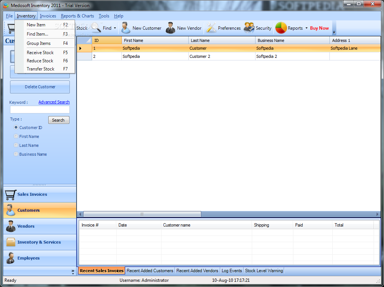384x287 pixels.
Task: Click the New Vendor suited man icon
Action: (x=170, y=28)
